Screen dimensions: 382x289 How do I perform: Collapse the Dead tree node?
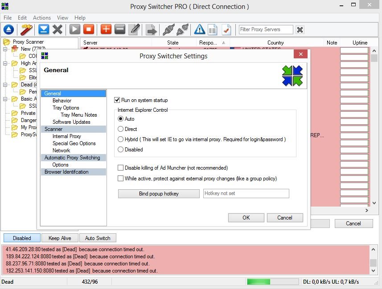click(5, 85)
